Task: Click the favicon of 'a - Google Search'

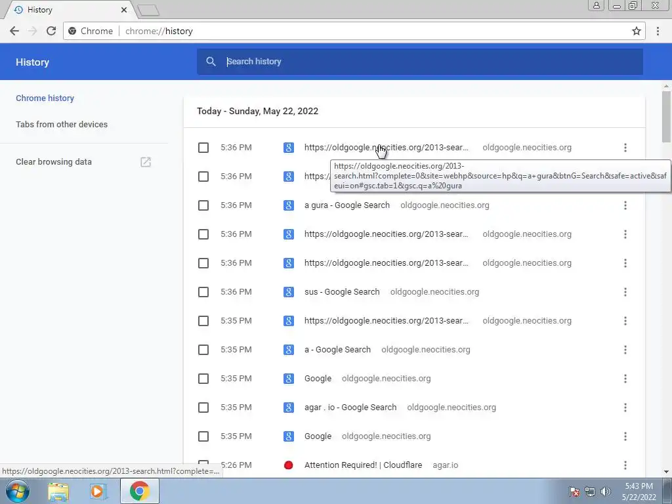Action: 289,350
